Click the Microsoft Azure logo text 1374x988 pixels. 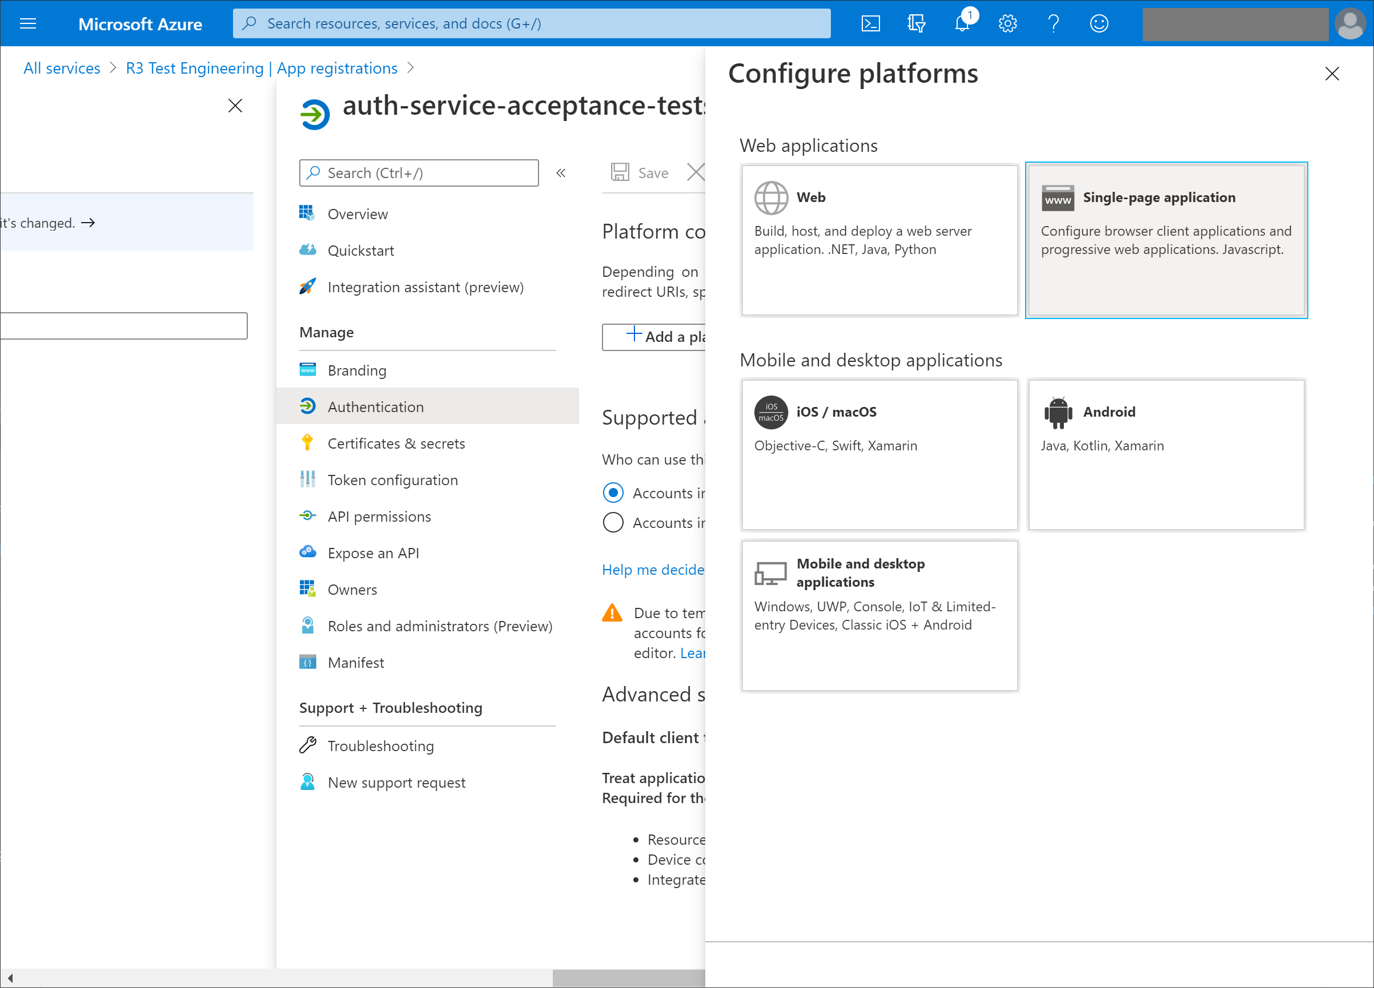(140, 23)
